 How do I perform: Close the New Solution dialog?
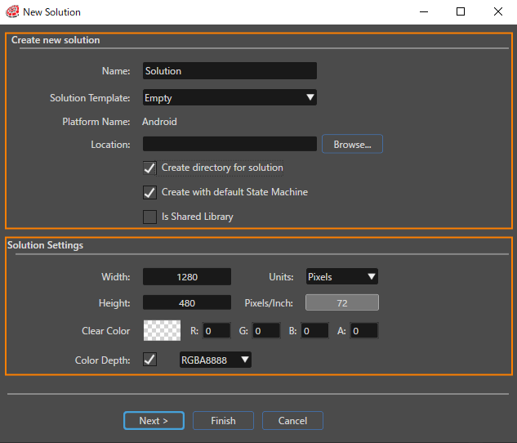tap(498, 12)
